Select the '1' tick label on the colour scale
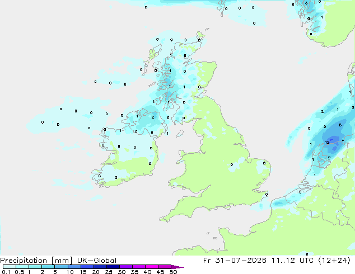Image resolution: width=355 pixels, height=274 pixels. 29,272
